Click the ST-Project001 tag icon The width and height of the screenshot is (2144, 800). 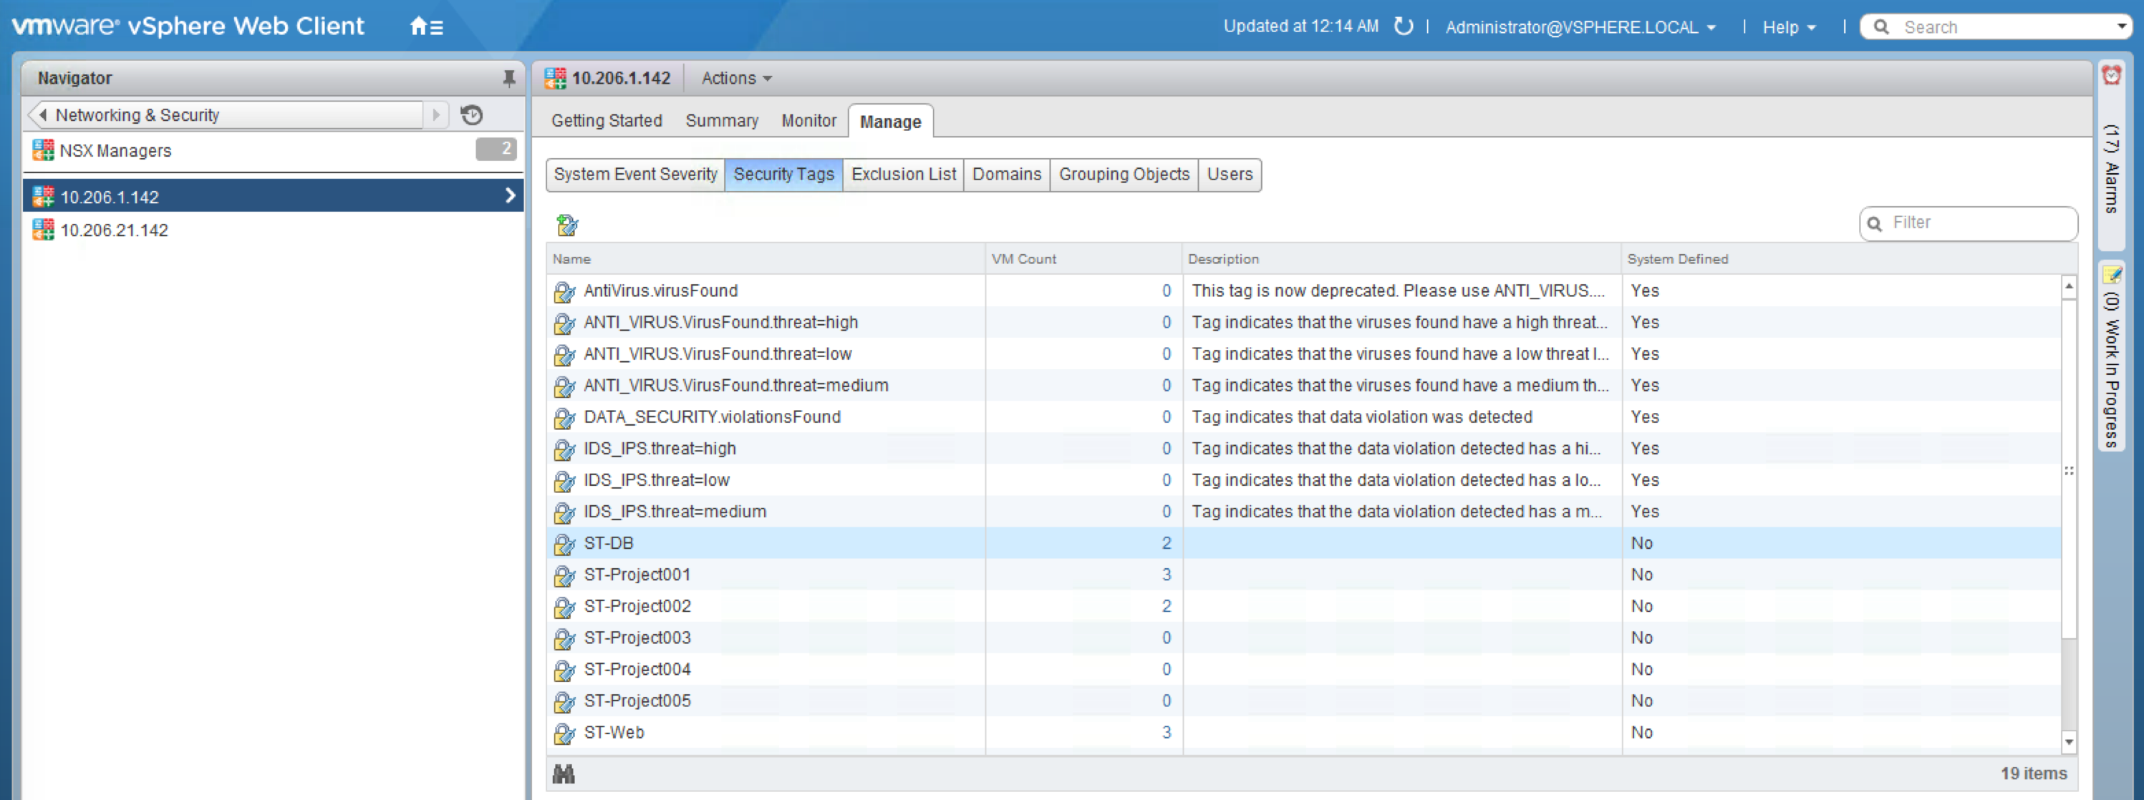click(x=564, y=575)
